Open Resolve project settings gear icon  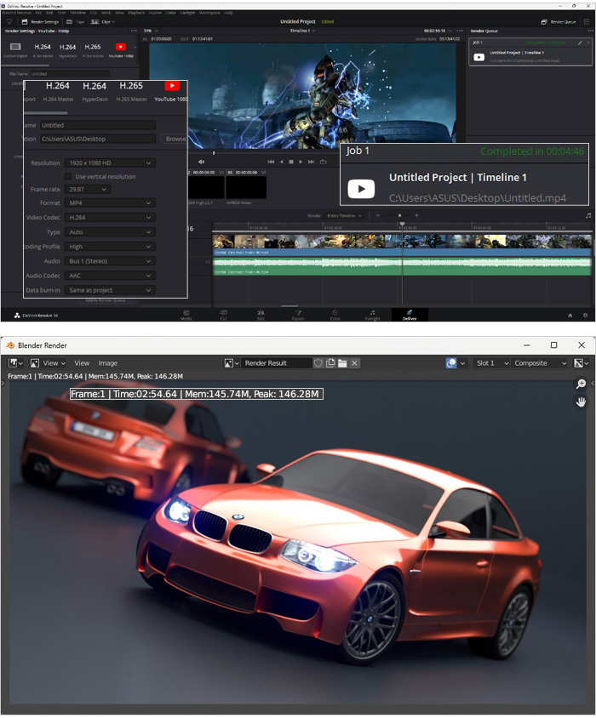pyautogui.click(x=585, y=315)
